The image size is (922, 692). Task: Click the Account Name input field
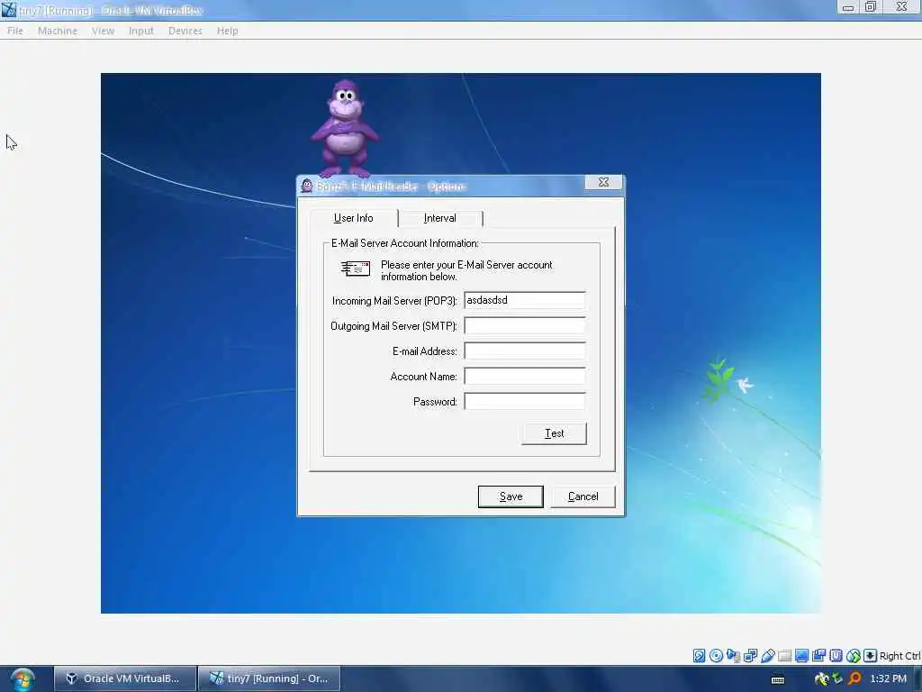pos(525,376)
